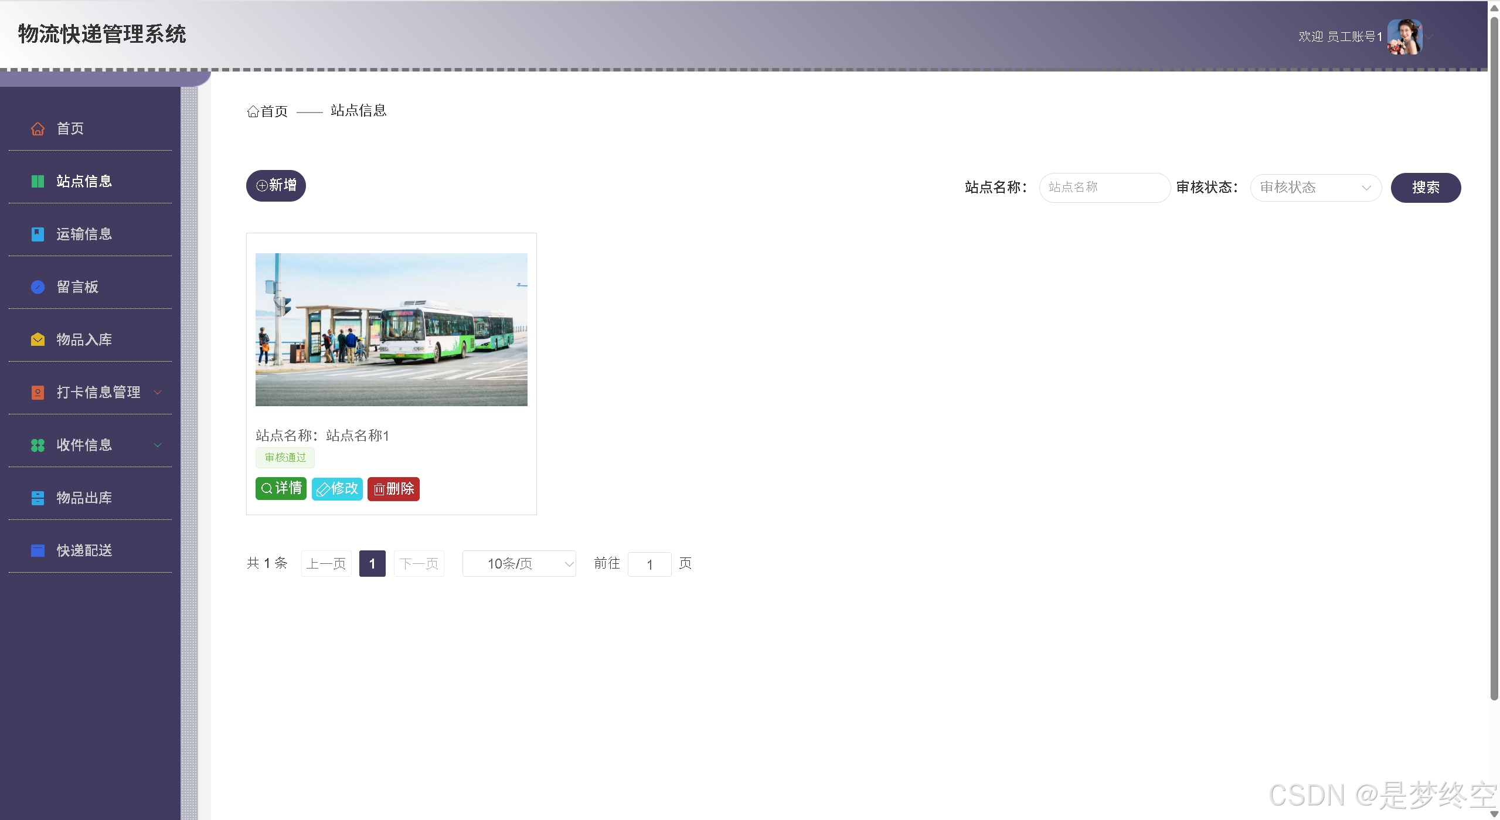Click the green 收件信息 clover icon
1500x820 pixels.
tap(38, 445)
